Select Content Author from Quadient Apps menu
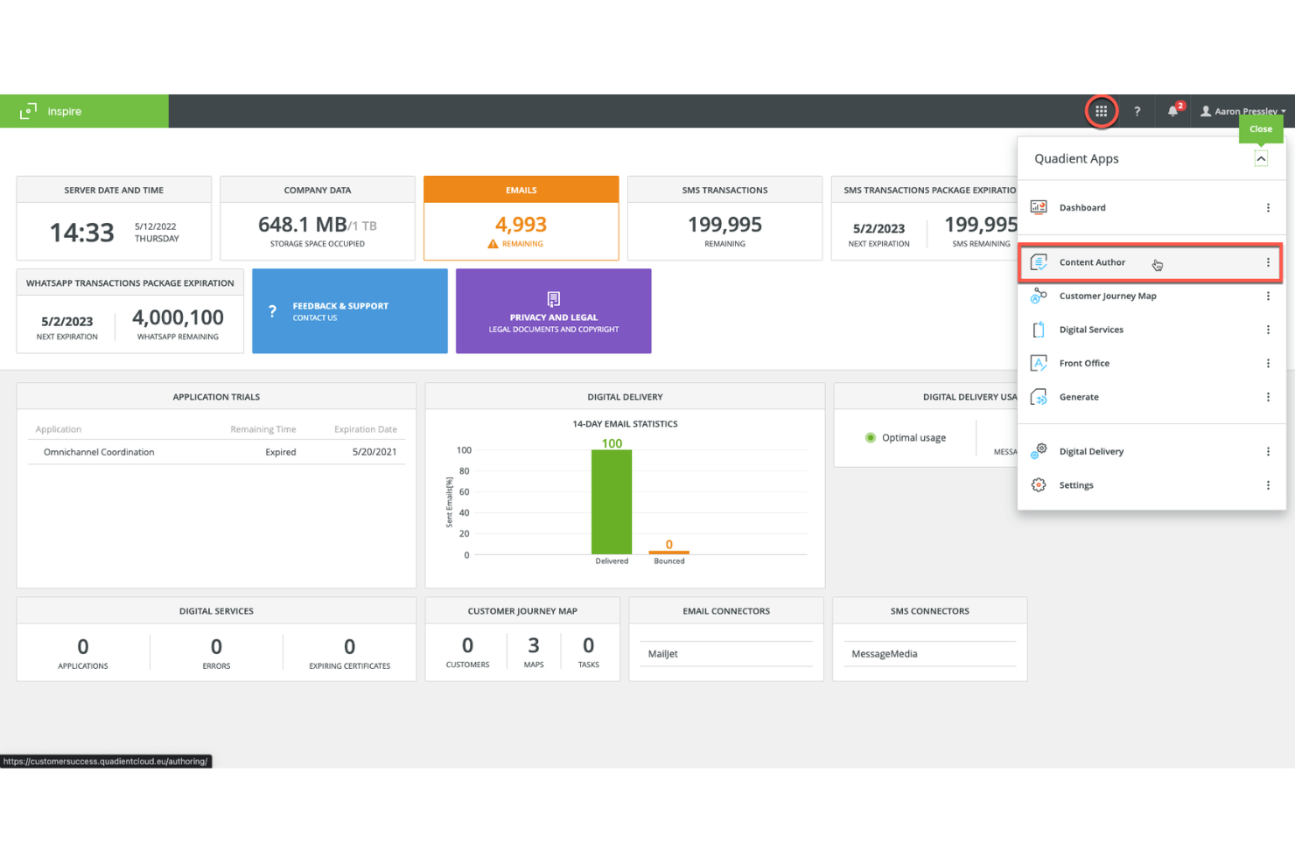 (x=1092, y=262)
